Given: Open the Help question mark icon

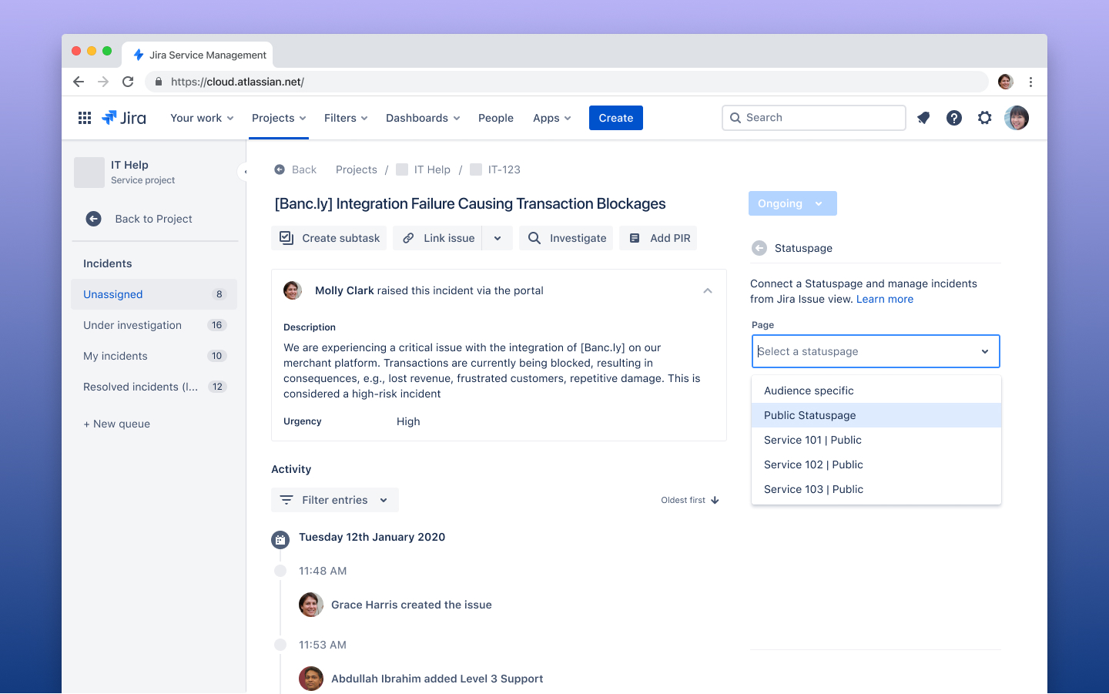Looking at the screenshot, I should 954,117.
